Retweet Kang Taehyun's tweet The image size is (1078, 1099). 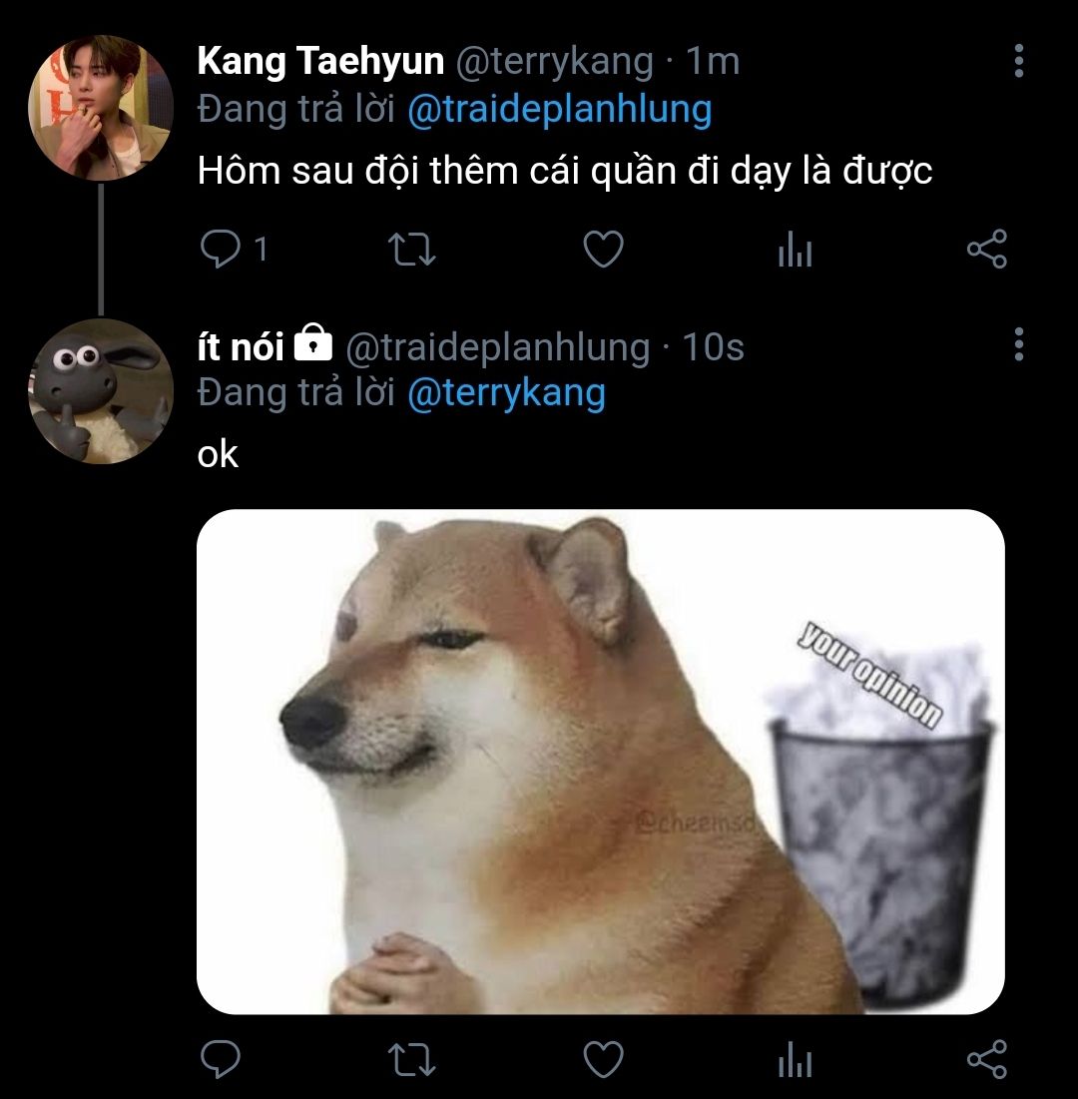click(x=410, y=250)
